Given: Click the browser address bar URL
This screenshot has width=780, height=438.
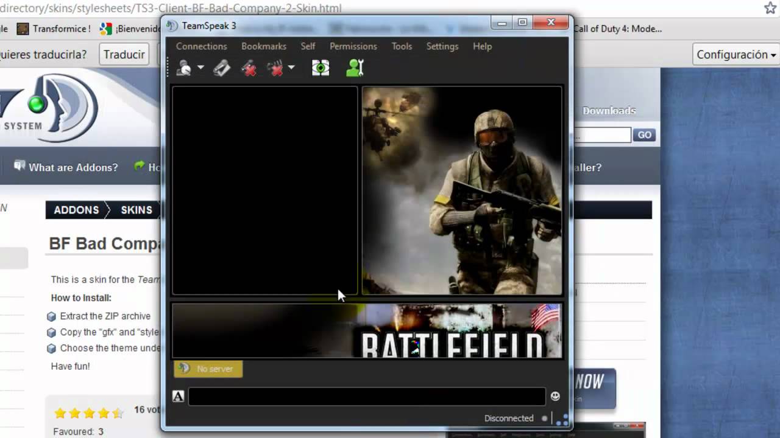Looking at the screenshot, I should [171, 9].
